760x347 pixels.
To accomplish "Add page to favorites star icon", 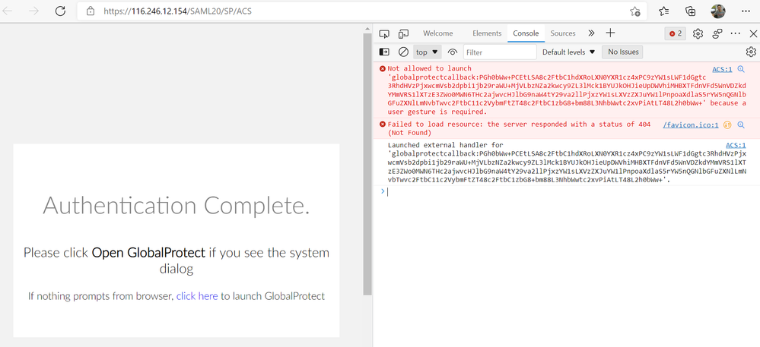I will 634,11.
